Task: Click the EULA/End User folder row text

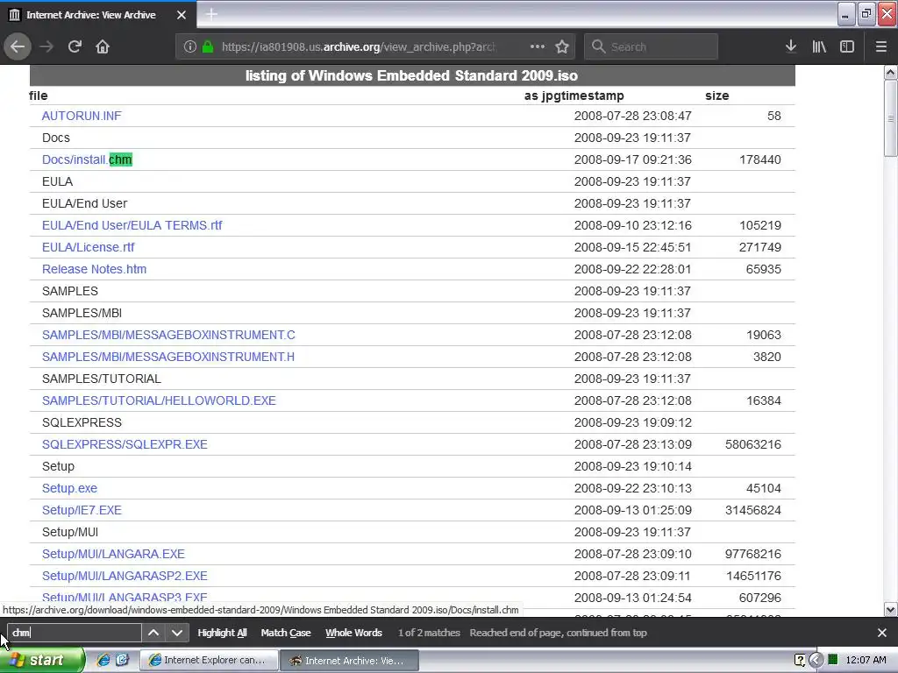Action: point(85,203)
